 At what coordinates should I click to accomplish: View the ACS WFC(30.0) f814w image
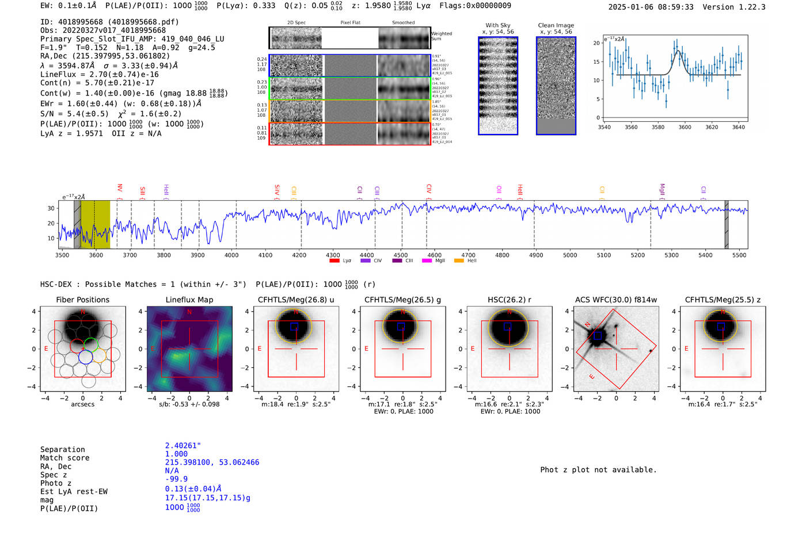click(x=616, y=349)
